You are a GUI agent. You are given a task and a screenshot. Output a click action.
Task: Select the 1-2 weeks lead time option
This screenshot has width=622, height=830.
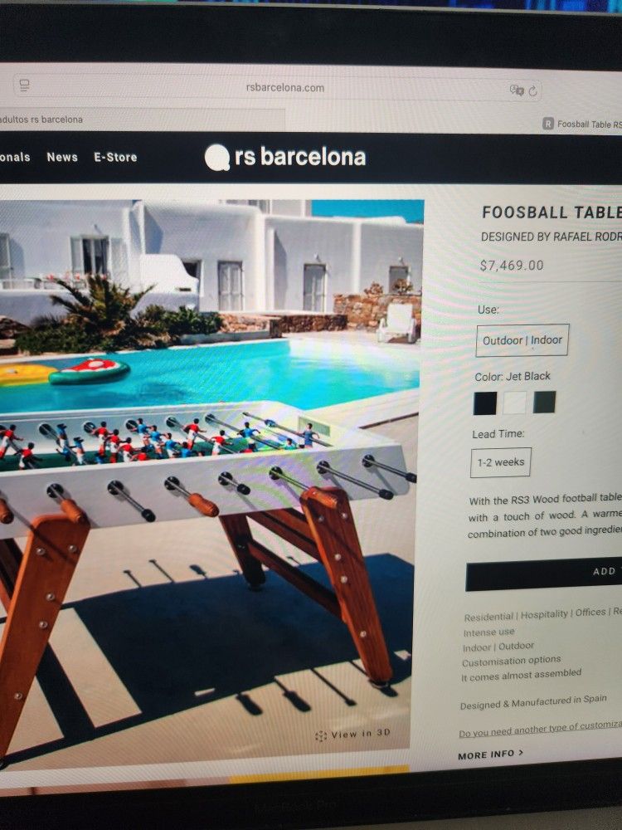click(500, 462)
